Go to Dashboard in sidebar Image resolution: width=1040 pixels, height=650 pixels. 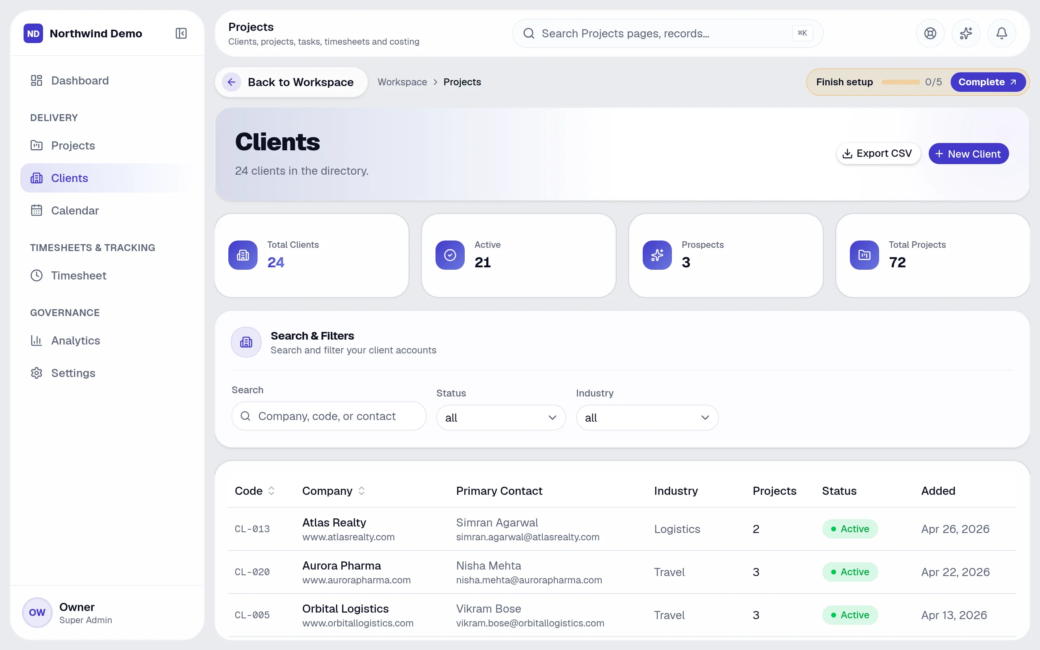(x=106, y=80)
